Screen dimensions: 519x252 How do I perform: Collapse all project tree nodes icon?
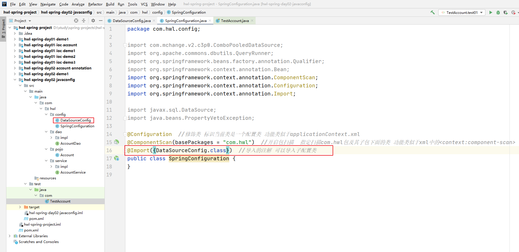(84, 21)
